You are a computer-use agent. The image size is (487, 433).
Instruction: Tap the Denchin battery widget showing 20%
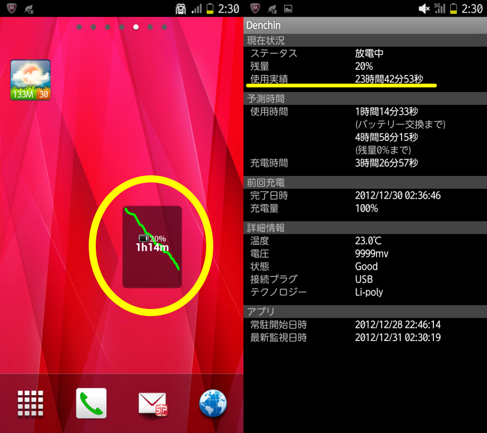152,247
